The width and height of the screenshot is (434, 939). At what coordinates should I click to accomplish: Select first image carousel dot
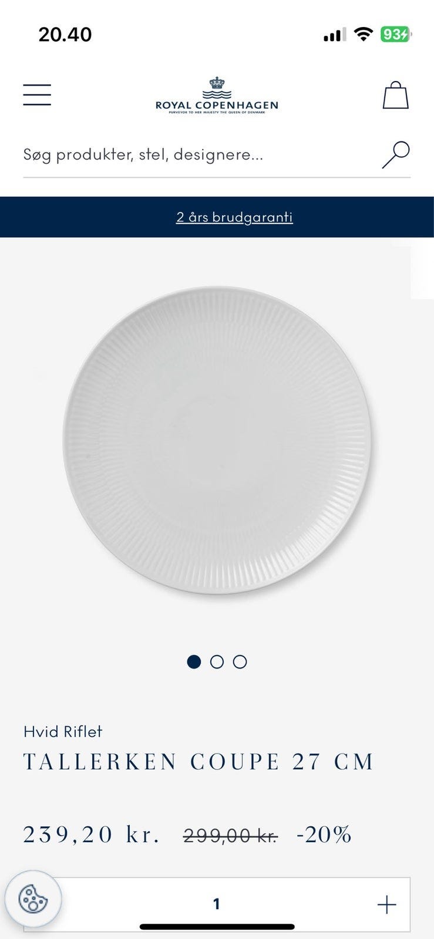click(194, 662)
